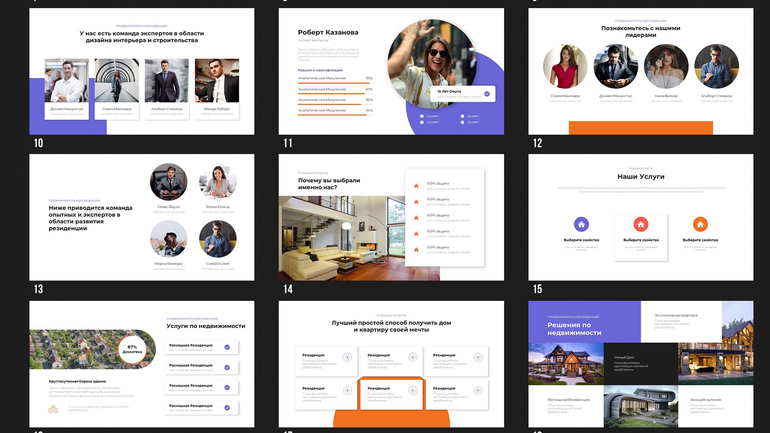Click the slide number 13 label
The width and height of the screenshot is (770, 433).
click(x=38, y=289)
